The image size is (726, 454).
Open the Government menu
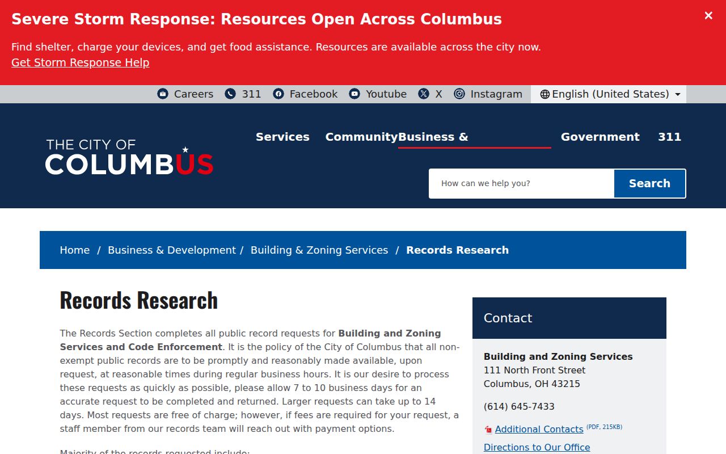[x=600, y=137]
